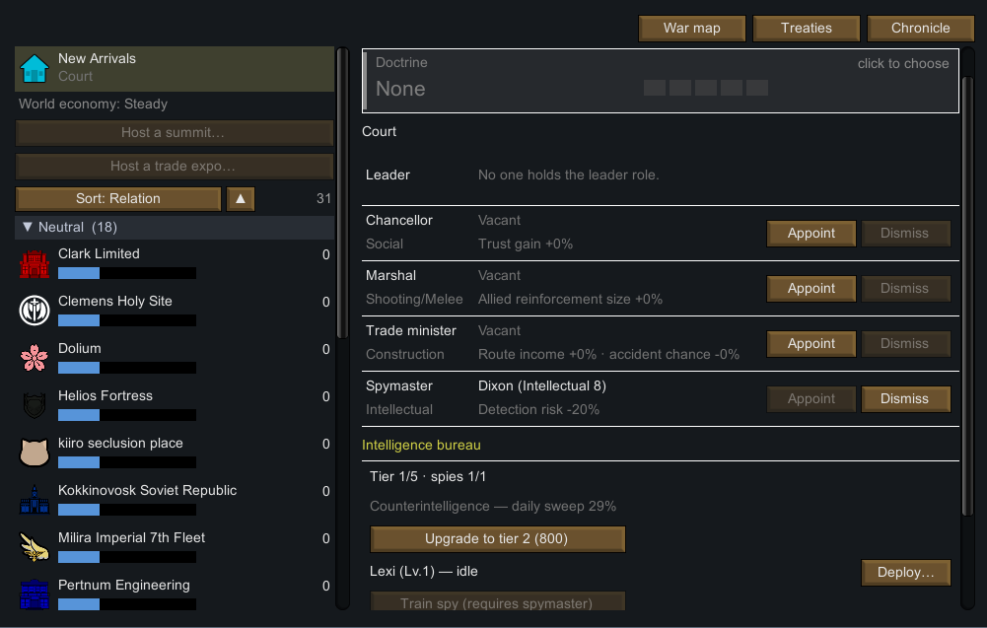
Task: Select the Milira Imperial 7th Fleet wing icon
Action: 34,547
